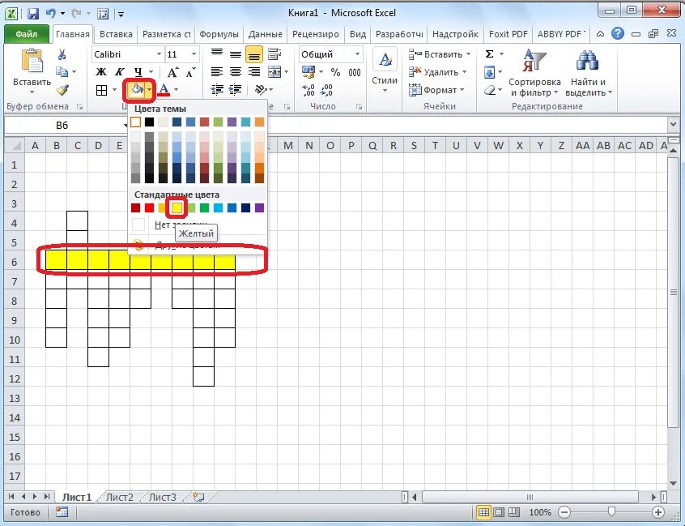The image size is (685, 526).
Task: Pick the black theme color swatch
Action: coord(150,122)
